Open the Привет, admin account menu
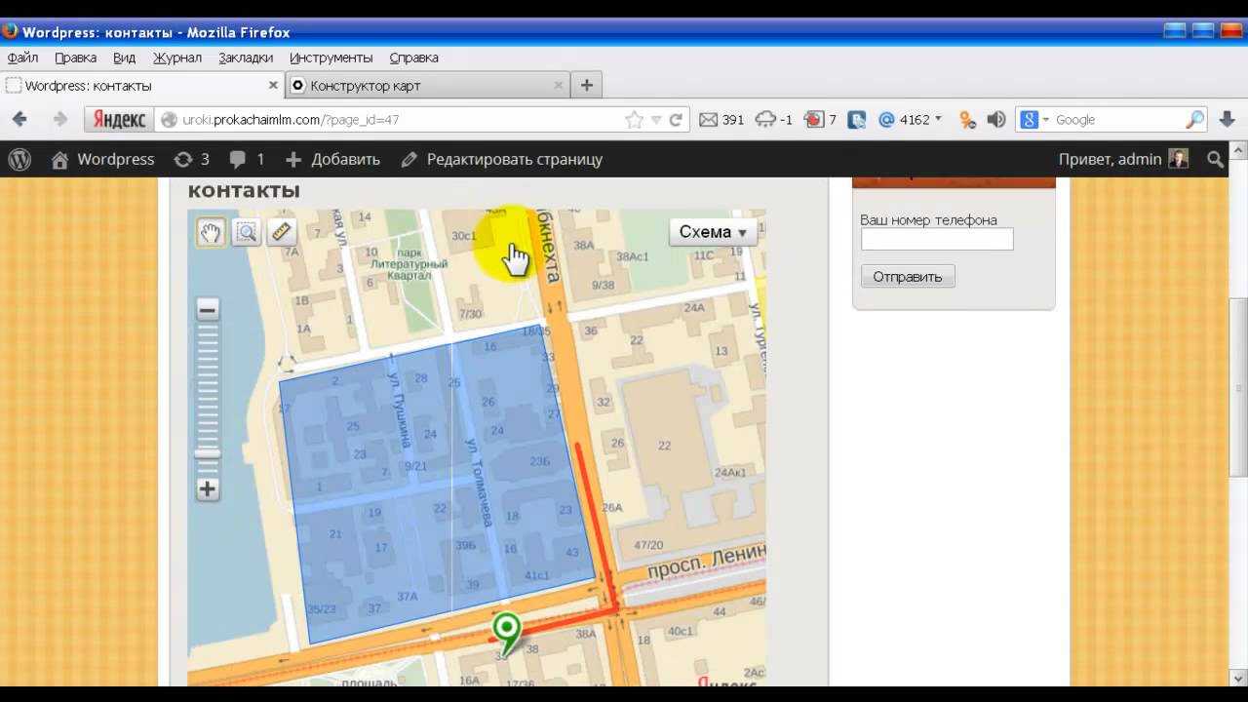1248x702 pixels. tap(1123, 159)
